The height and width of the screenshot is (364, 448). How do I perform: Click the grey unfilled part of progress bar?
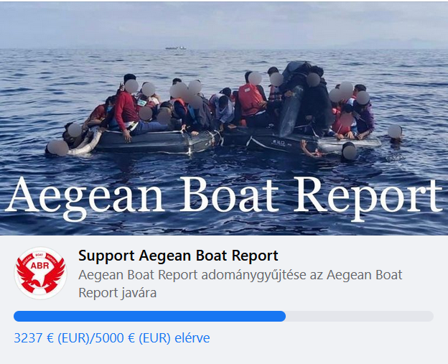tap(360, 317)
